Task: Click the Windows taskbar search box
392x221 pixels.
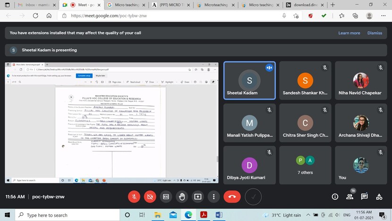Action: click(x=66, y=215)
